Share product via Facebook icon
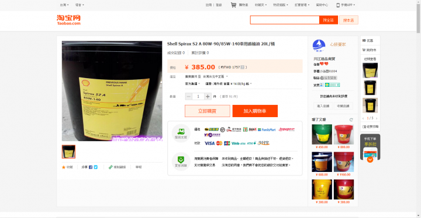The width and height of the screenshot is (421, 218). click(x=91, y=167)
